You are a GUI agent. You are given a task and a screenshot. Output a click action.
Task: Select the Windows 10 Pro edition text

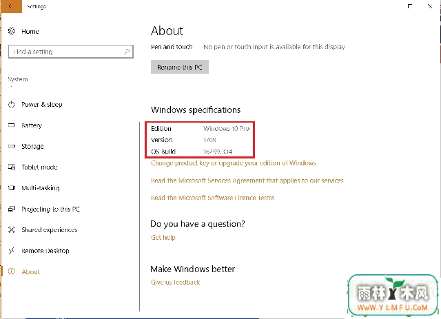(x=227, y=129)
